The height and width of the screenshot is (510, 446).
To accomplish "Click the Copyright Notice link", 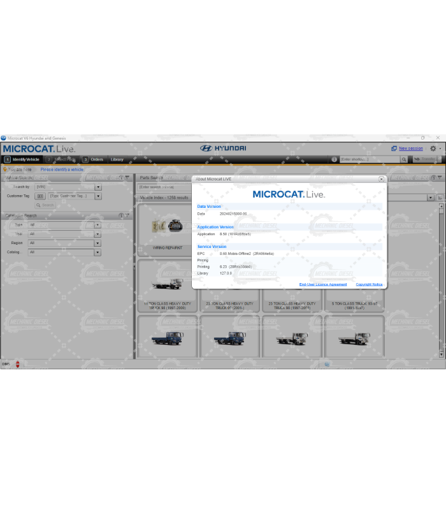I will (x=369, y=284).
